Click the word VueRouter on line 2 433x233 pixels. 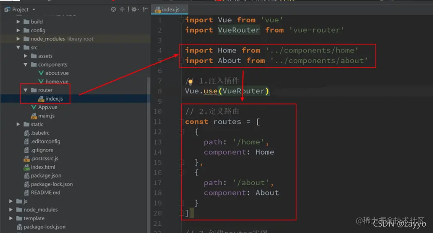238,30
